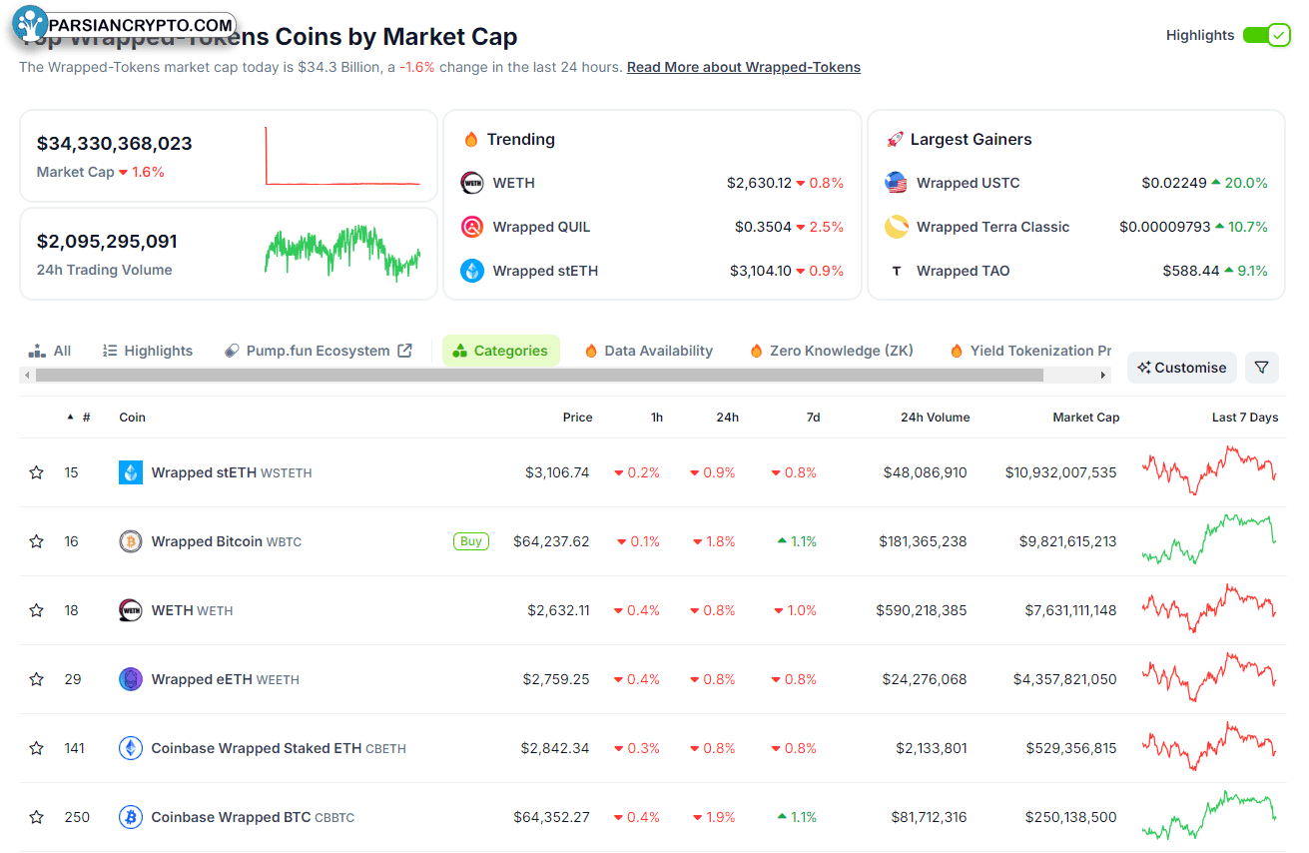Image resolution: width=1309 pixels, height=853 pixels.
Task: Click the WETH icon in Trending card
Action: 472,183
